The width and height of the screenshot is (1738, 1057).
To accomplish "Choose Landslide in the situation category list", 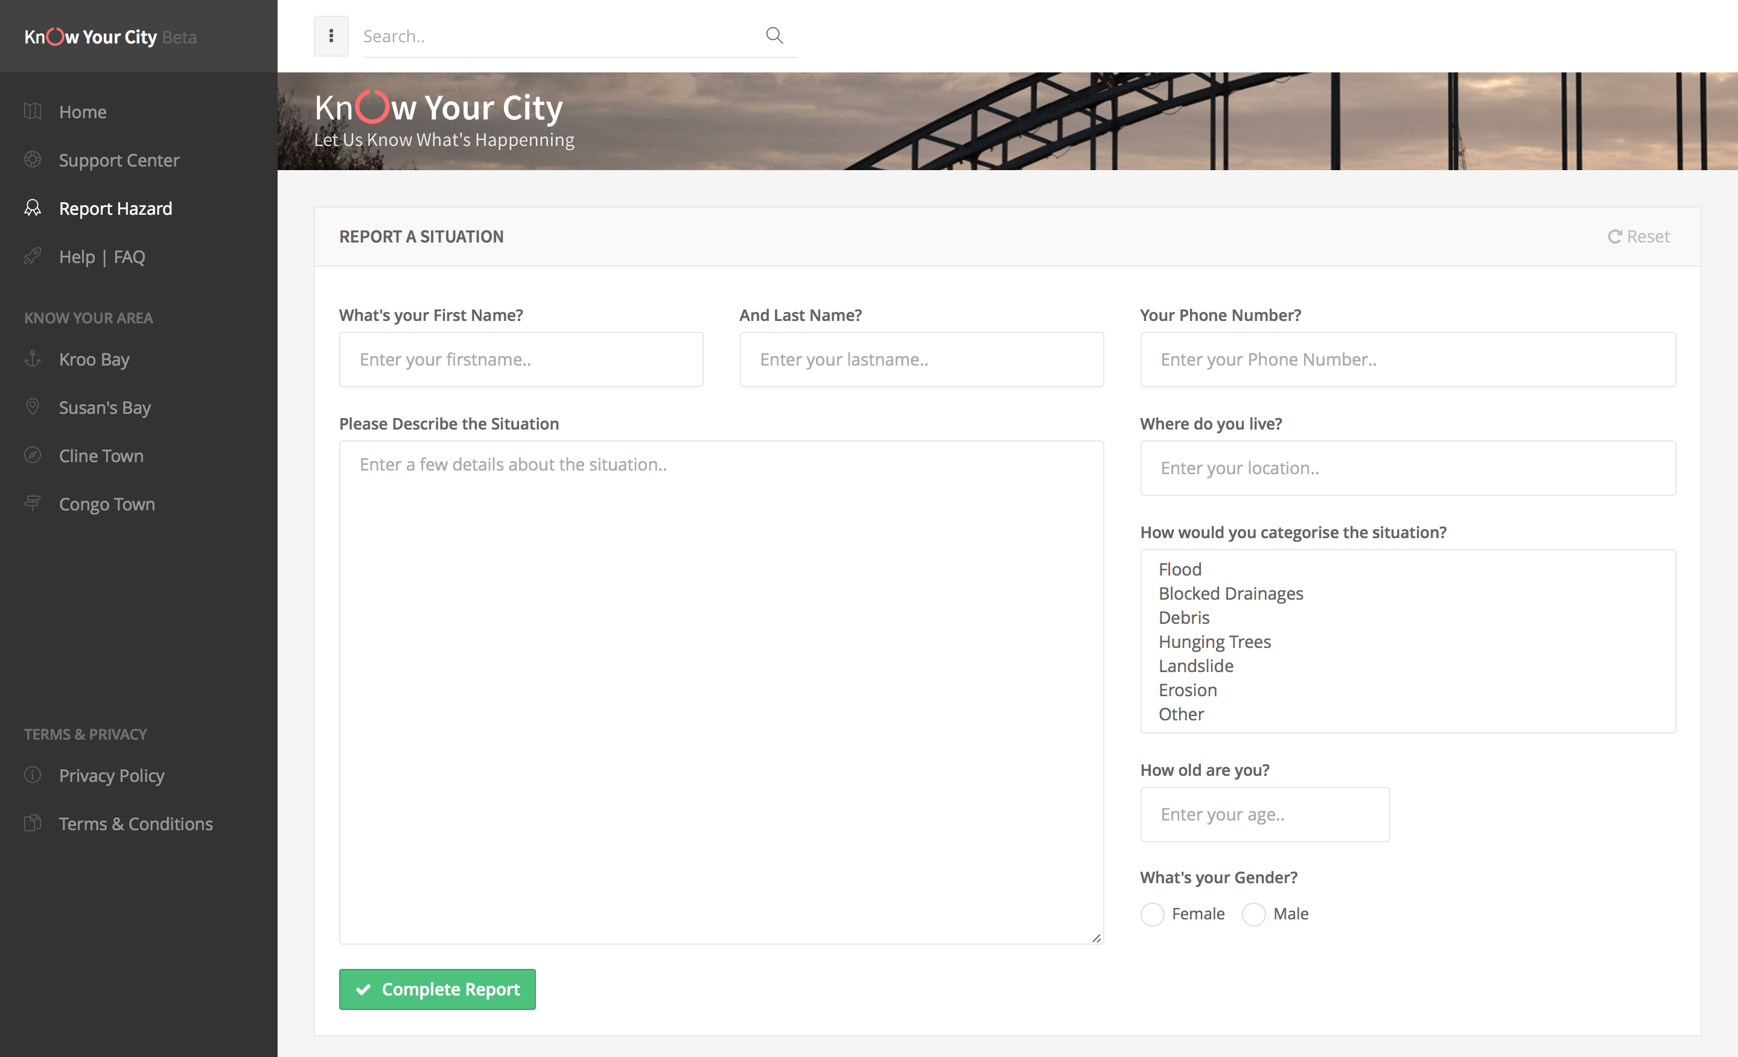I will tap(1195, 665).
